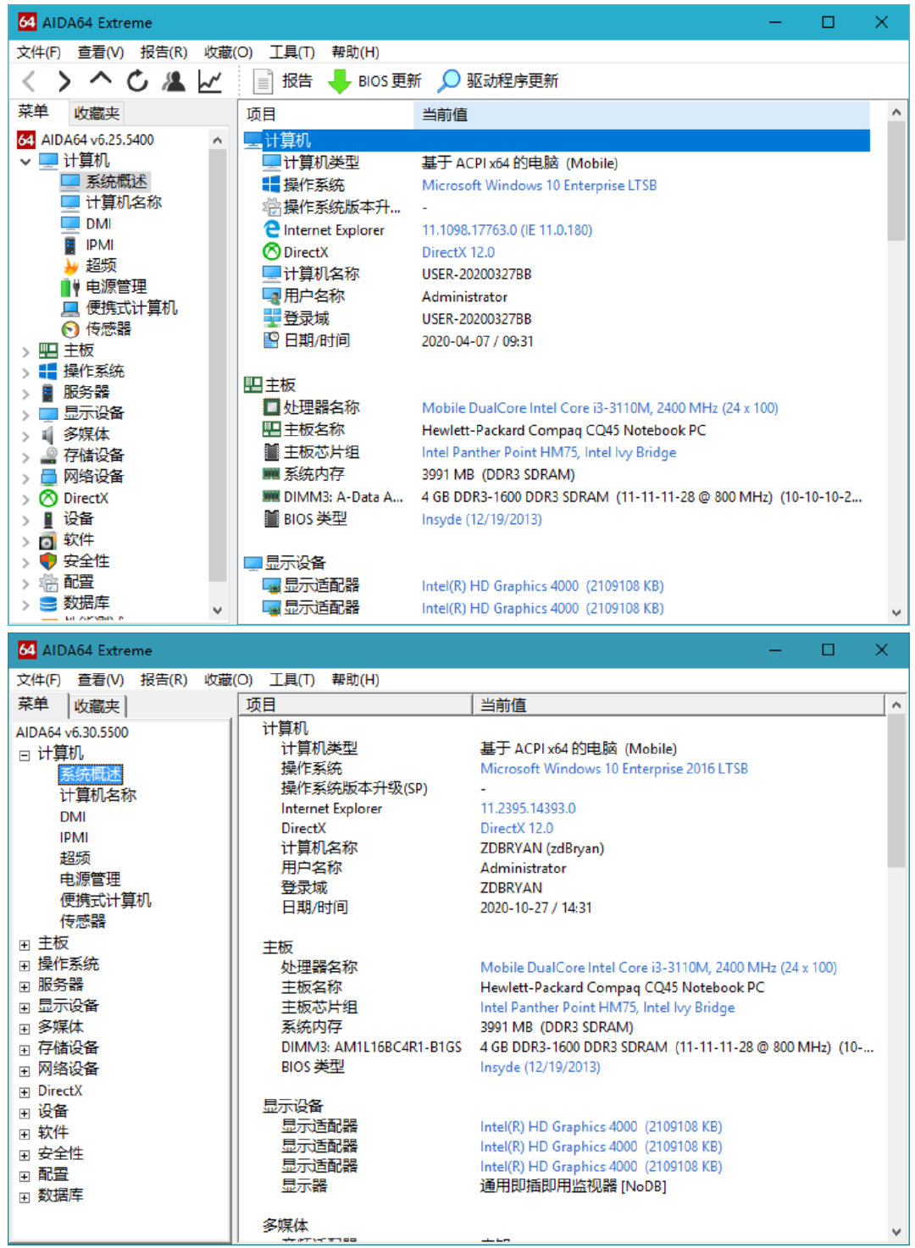Go back using the v6.25 toolbar arrow
This screenshot has width=915, height=1248.
(x=29, y=81)
